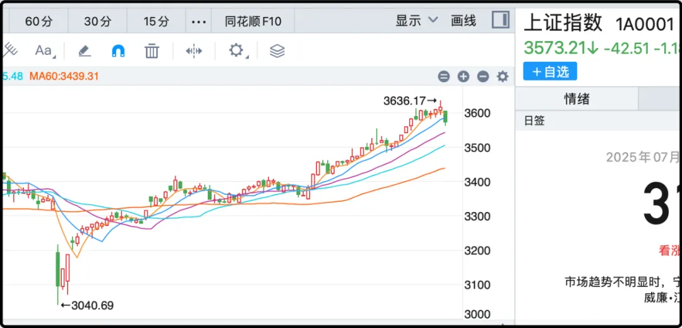Image resolution: width=682 pixels, height=328 pixels.
Task: Toggle 画线 drawing mode
Action: [x=464, y=21]
